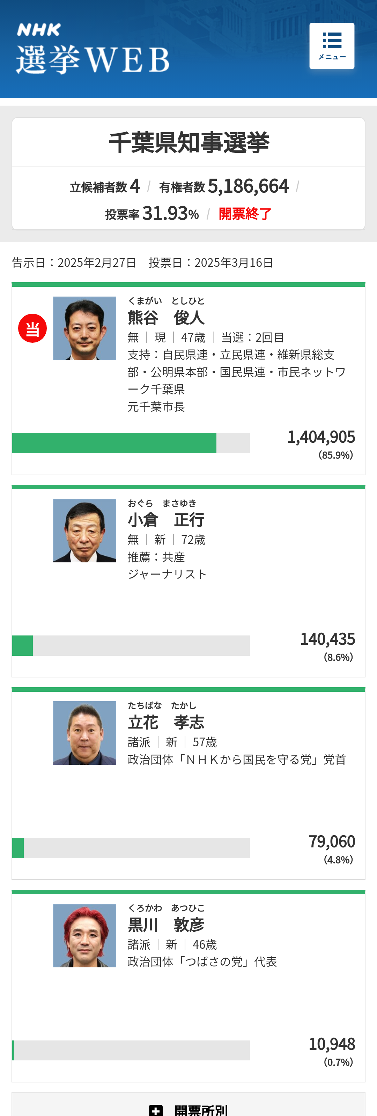
Task: Click the 1,404,905 vote count
Action: point(321,437)
